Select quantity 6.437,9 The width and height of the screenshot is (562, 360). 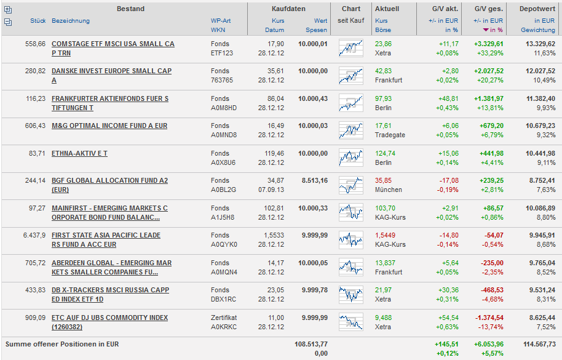pos(34,235)
